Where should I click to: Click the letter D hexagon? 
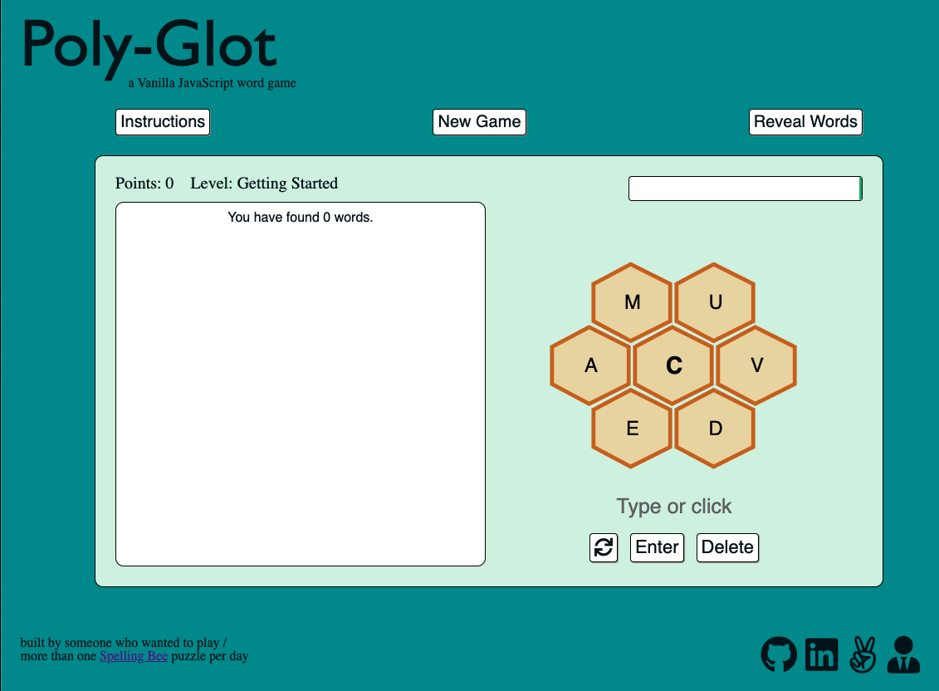point(715,429)
